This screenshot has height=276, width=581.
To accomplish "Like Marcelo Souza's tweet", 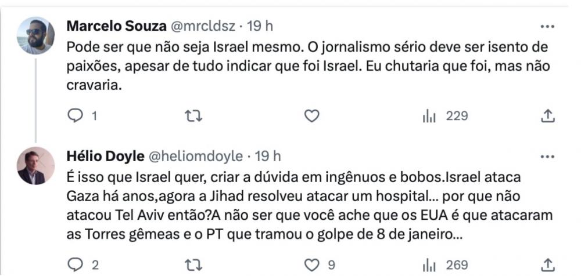I will coord(312,117).
